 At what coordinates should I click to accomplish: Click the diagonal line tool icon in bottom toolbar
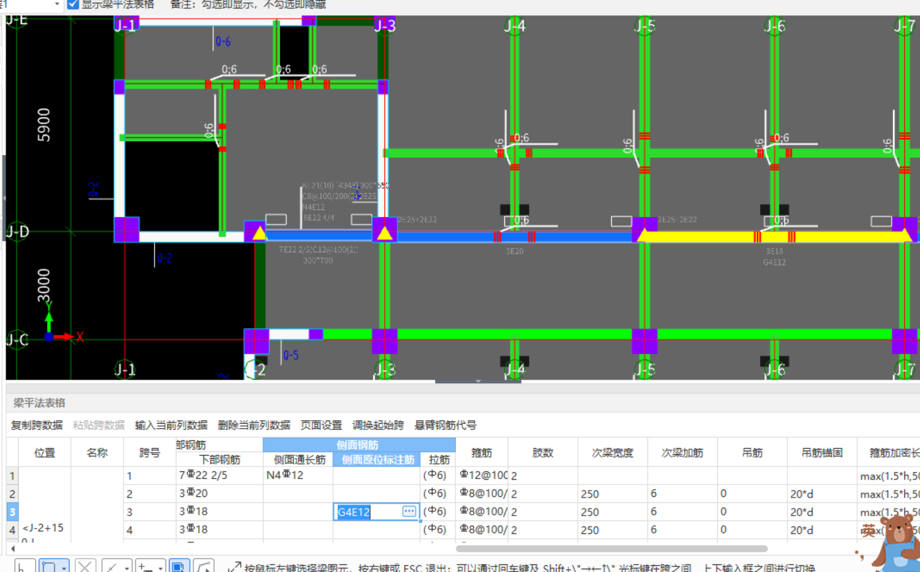[112, 567]
